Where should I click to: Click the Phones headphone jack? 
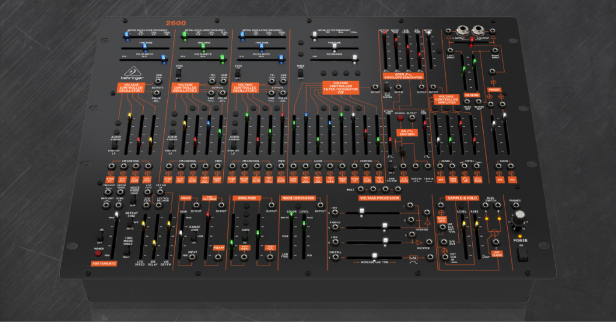coord(516,205)
